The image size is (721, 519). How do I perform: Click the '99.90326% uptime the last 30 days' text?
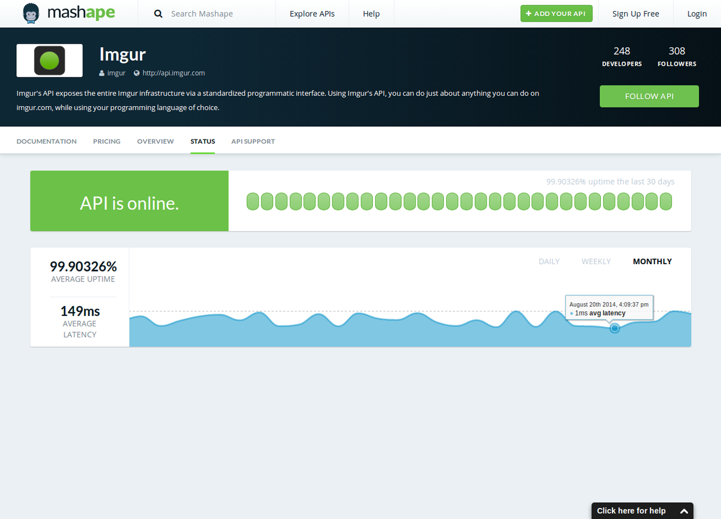pyautogui.click(x=610, y=182)
